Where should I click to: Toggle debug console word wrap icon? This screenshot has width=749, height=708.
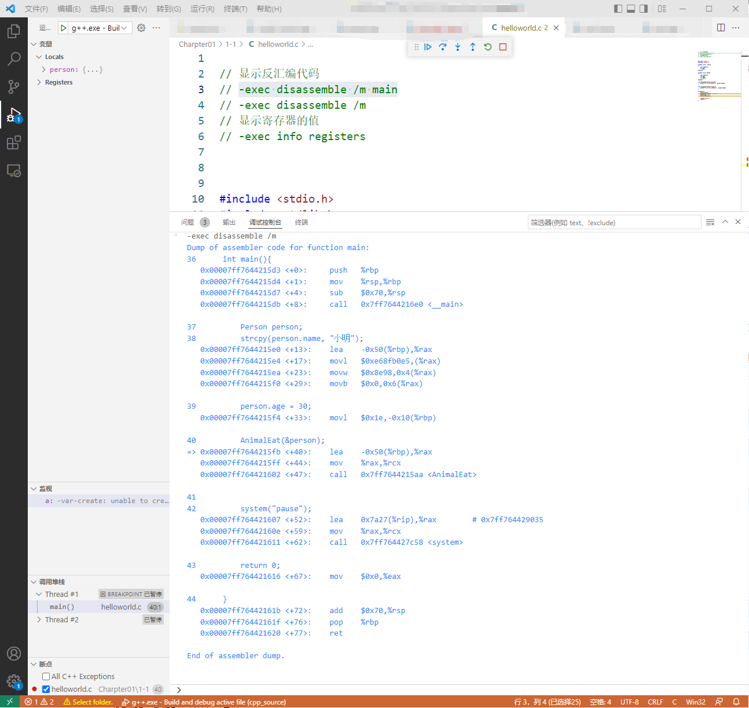tap(710, 222)
